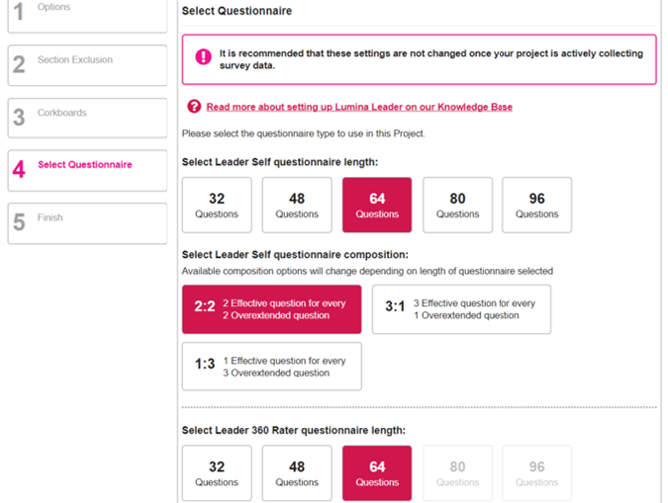This screenshot has width=668, height=503.
Task: Select 64 Questions for Leader Self length
Action: [377, 205]
